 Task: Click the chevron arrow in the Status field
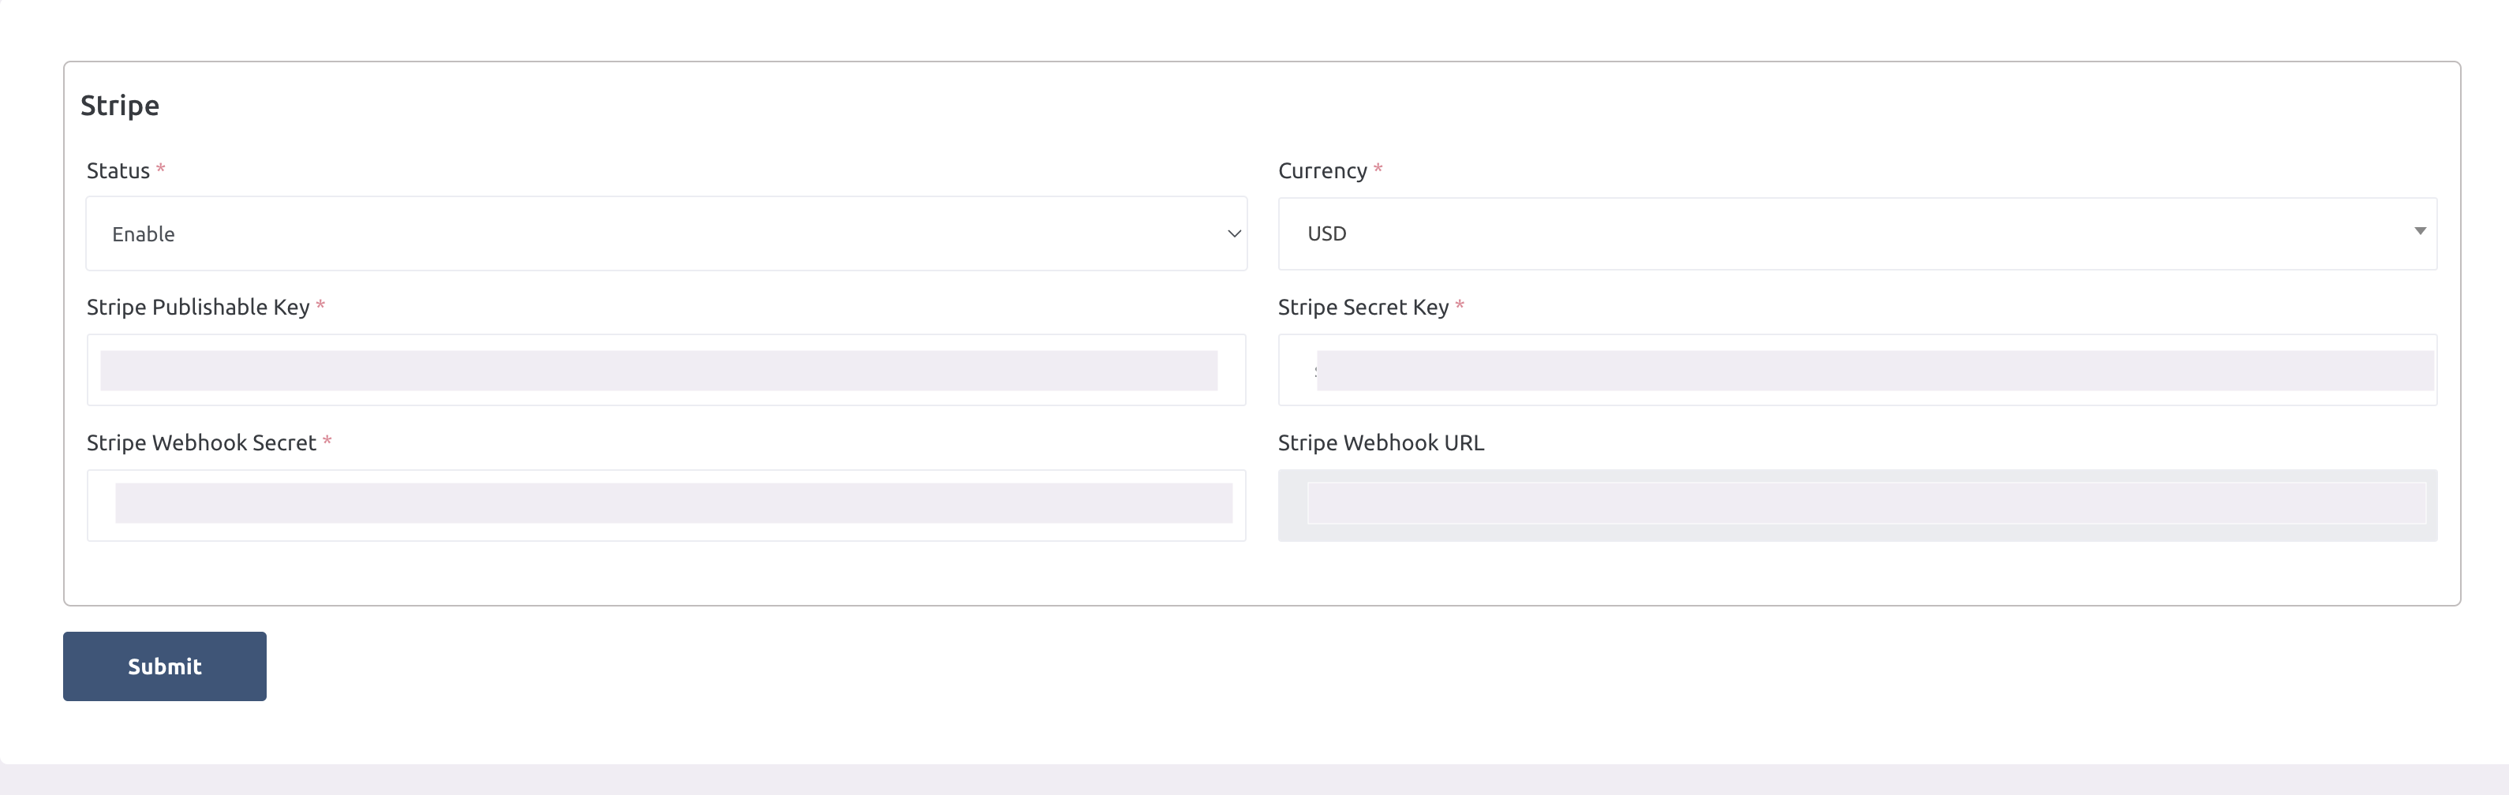pos(1233,233)
